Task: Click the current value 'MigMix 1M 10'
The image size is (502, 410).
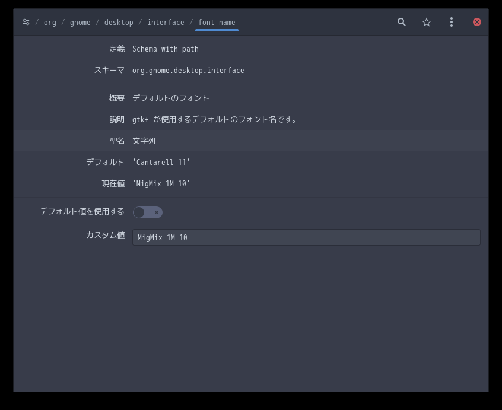Action: tap(161, 184)
